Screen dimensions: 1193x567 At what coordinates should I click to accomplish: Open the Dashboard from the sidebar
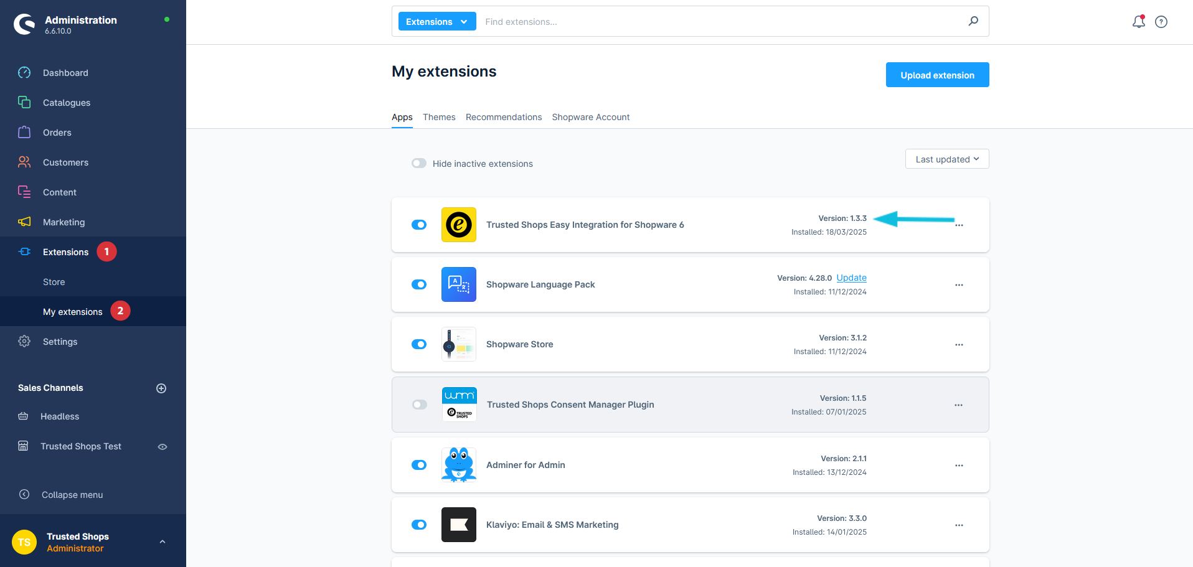pyautogui.click(x=65, y=73)
